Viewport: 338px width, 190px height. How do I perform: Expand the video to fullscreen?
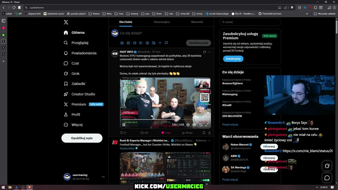click(x=207, y=125)
